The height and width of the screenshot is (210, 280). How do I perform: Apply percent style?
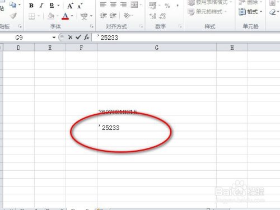(x=167, y=6)
